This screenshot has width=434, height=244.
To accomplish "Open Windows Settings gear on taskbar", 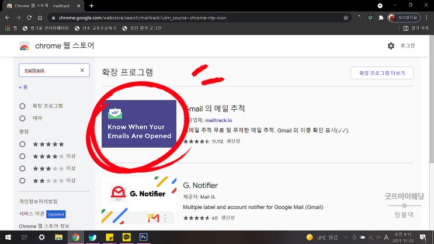I will pyautogui.click(x=42, y=237).
